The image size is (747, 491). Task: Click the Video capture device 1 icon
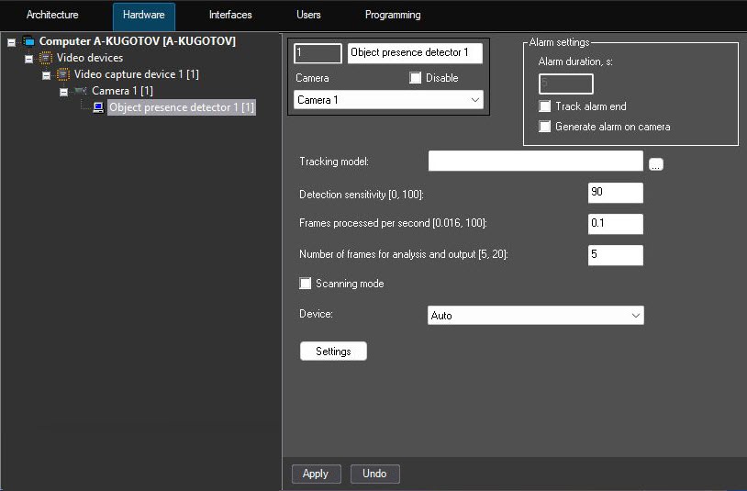pyautogui.click(x=63, y=74)
